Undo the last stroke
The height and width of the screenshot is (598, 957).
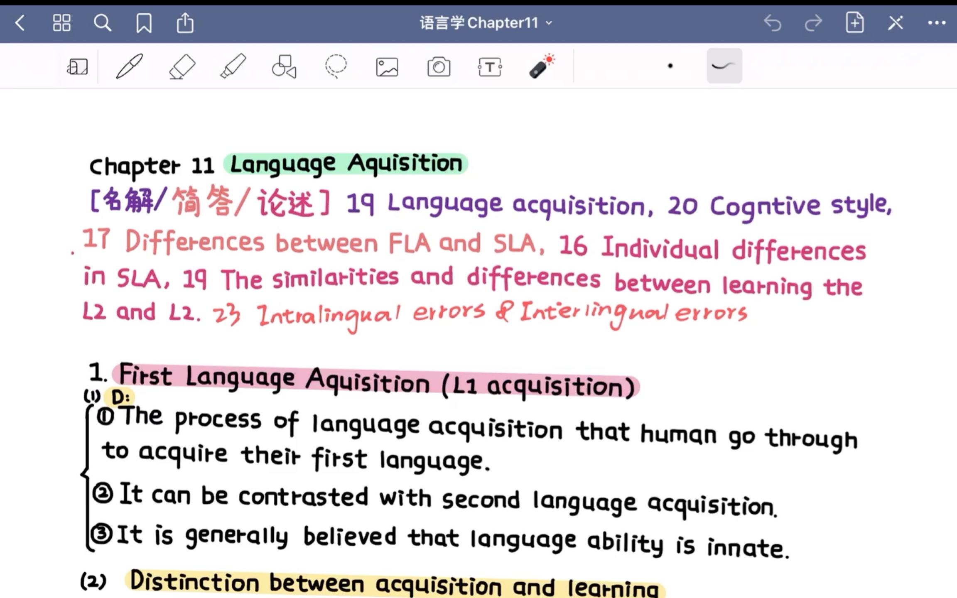(x=773, y=23)
